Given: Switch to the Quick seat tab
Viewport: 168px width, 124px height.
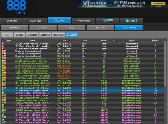Looking at the screenshot, I should 36,21.
